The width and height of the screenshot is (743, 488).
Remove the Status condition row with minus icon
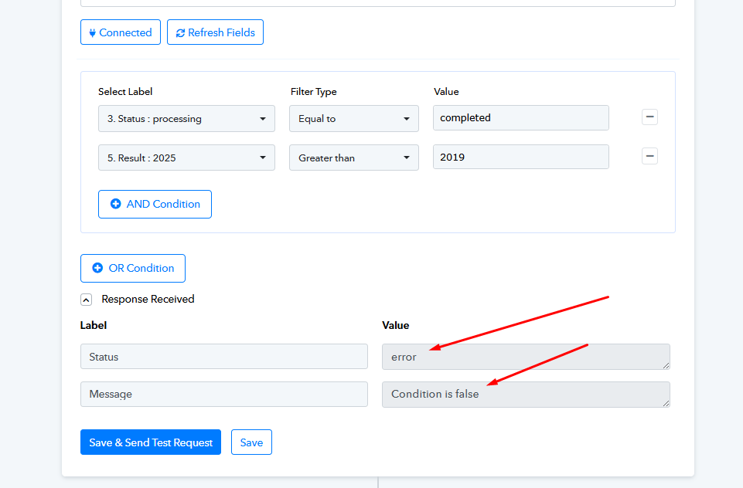649,117
